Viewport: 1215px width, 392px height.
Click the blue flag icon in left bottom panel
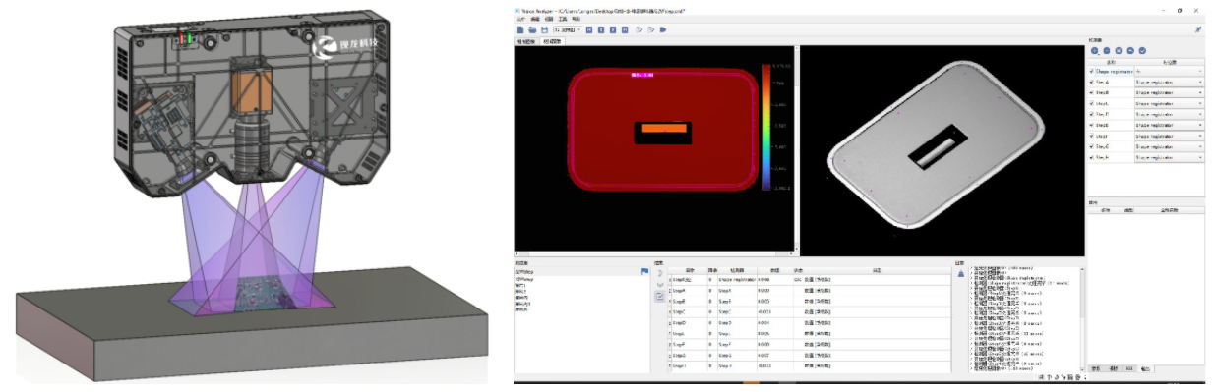(x=643, y=271)
